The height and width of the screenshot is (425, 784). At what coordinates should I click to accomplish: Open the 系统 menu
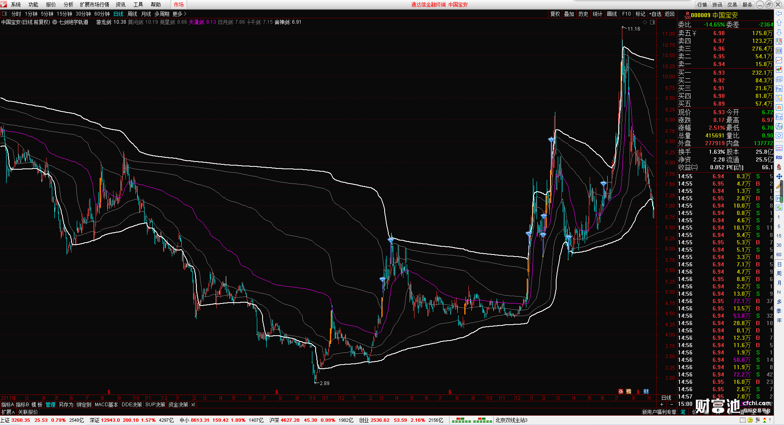[16, 4]
